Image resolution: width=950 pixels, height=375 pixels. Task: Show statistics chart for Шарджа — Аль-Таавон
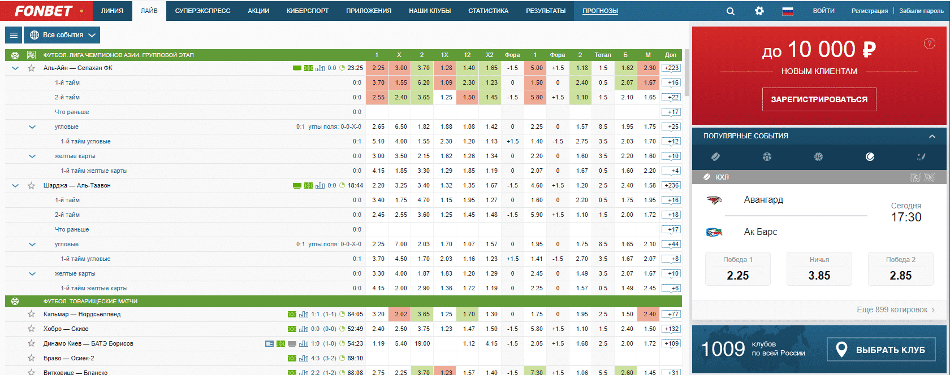pos(320,186)
